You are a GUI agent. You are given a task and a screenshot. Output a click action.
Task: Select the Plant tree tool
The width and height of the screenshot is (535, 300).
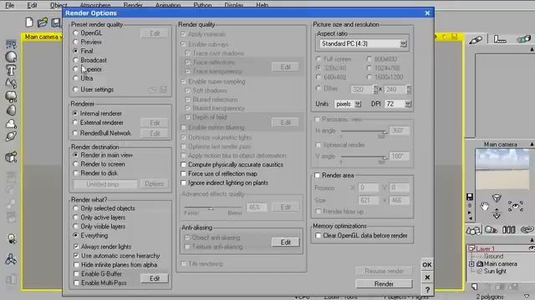11,97
